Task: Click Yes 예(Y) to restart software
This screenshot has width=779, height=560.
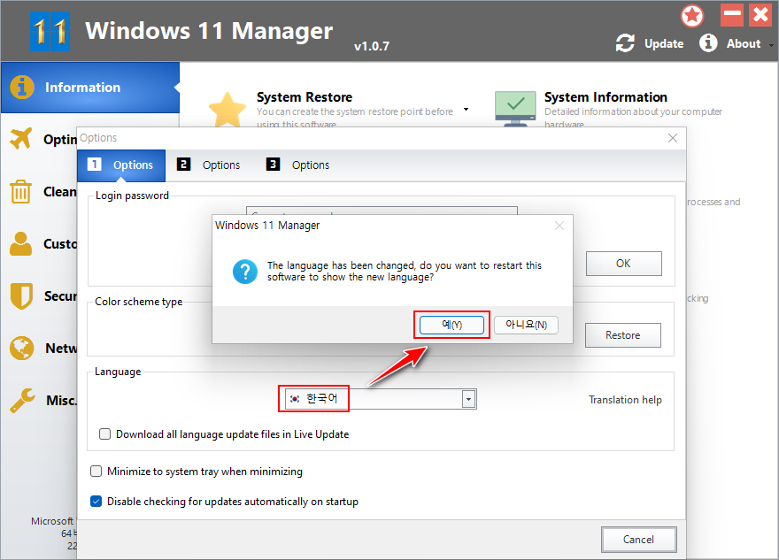Action: coord(451,326)
